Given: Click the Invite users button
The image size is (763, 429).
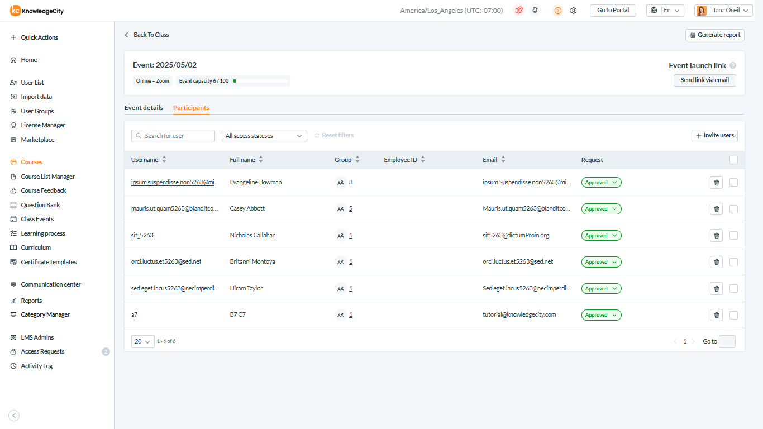Looking at the screenshot, I should click(x=714, y=136).
